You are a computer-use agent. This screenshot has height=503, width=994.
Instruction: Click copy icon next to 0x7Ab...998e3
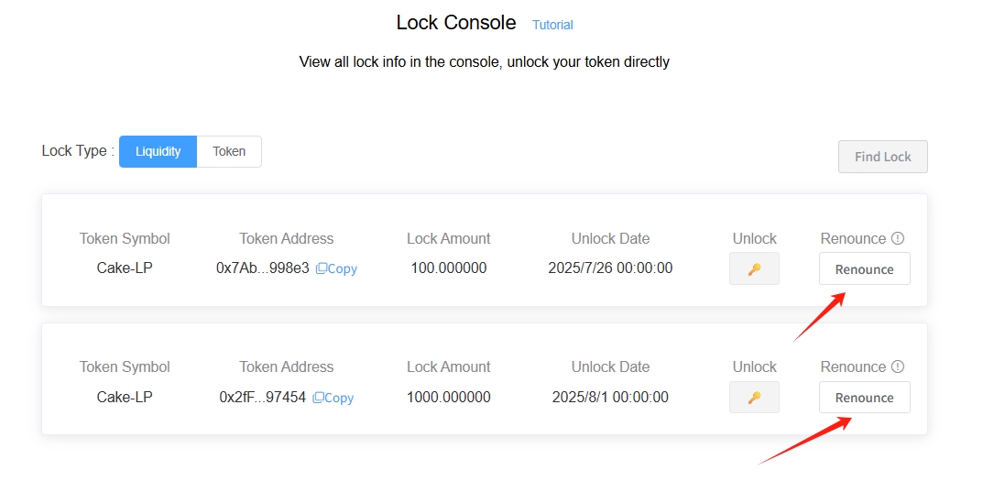tap(322, 269)
